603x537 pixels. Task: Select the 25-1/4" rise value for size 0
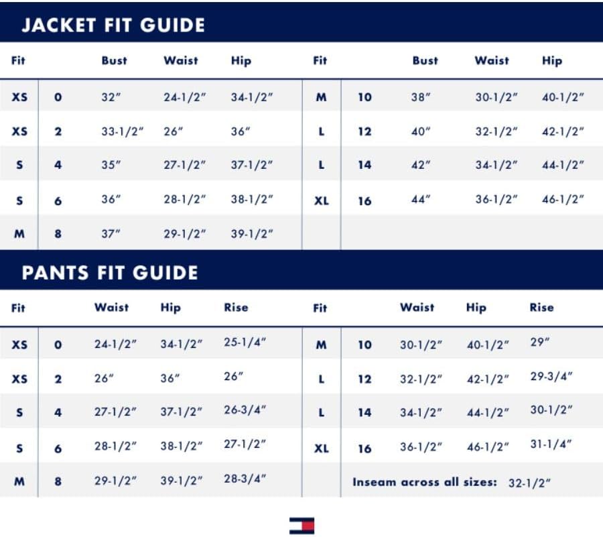coord(245,343)
